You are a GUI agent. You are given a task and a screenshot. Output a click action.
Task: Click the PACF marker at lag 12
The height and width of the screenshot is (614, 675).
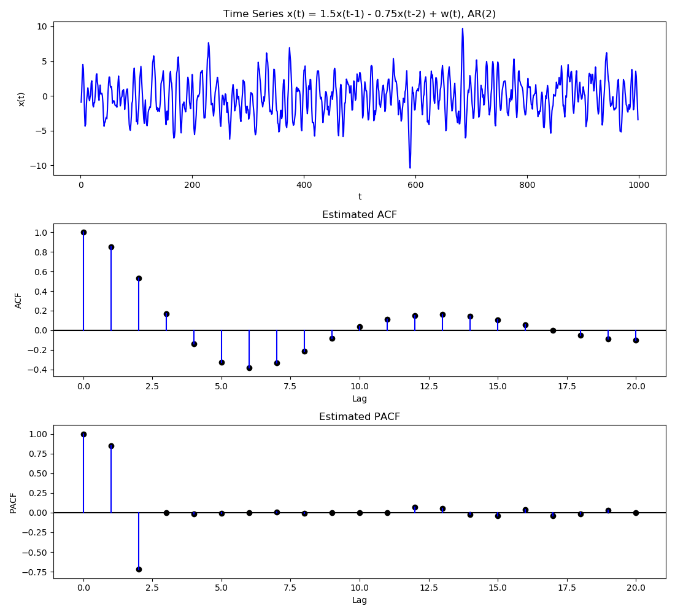pyautogui.click(x=415, y=508)
